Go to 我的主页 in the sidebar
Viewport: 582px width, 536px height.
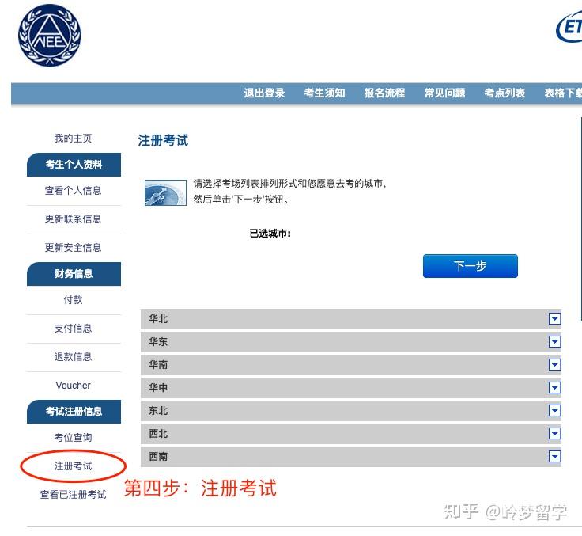(73, 139)
